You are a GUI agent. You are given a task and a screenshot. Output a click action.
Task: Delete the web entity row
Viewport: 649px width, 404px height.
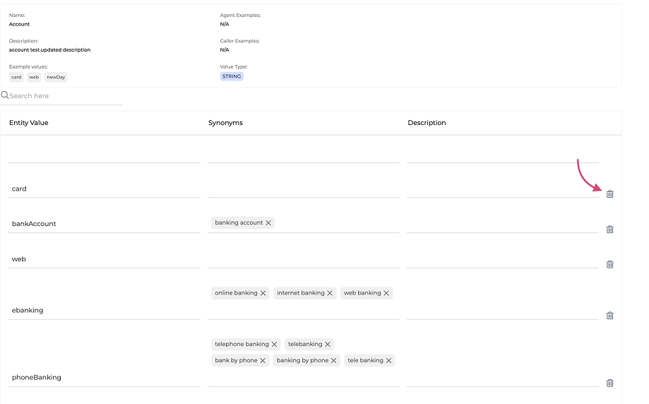tap(609, 265)
